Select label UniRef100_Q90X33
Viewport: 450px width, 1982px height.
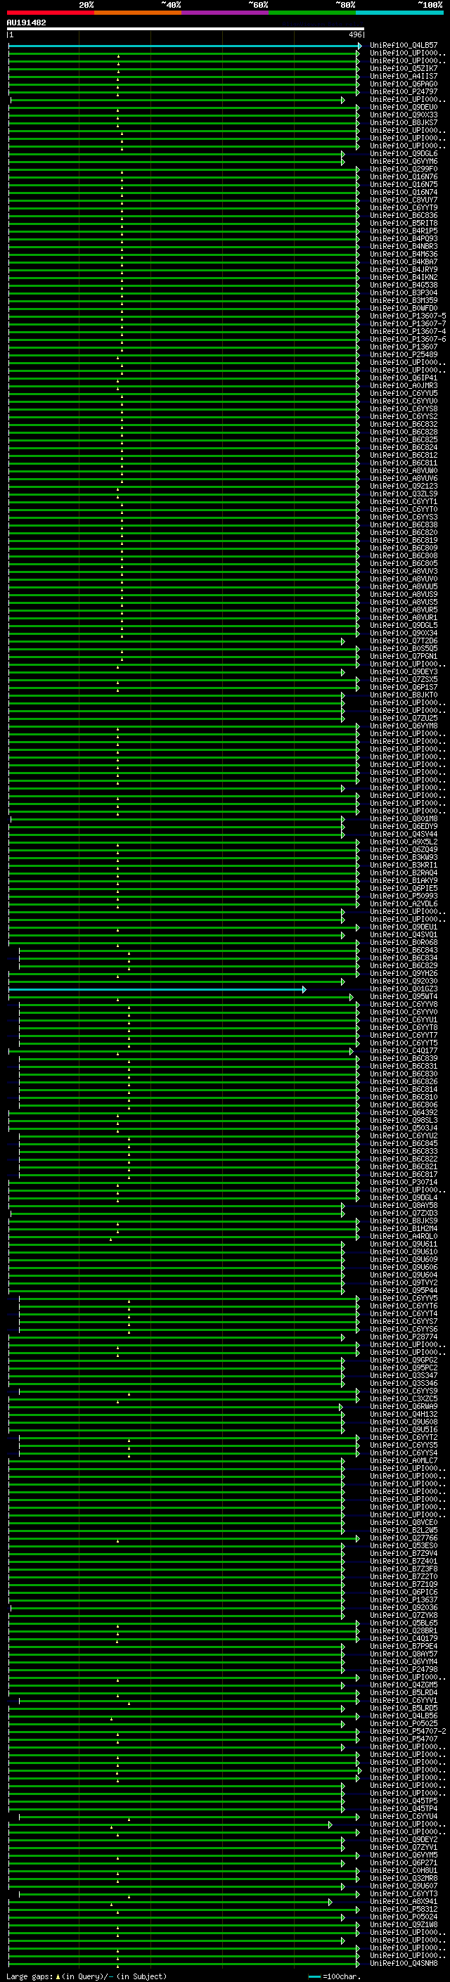click(x=404, y=115)
